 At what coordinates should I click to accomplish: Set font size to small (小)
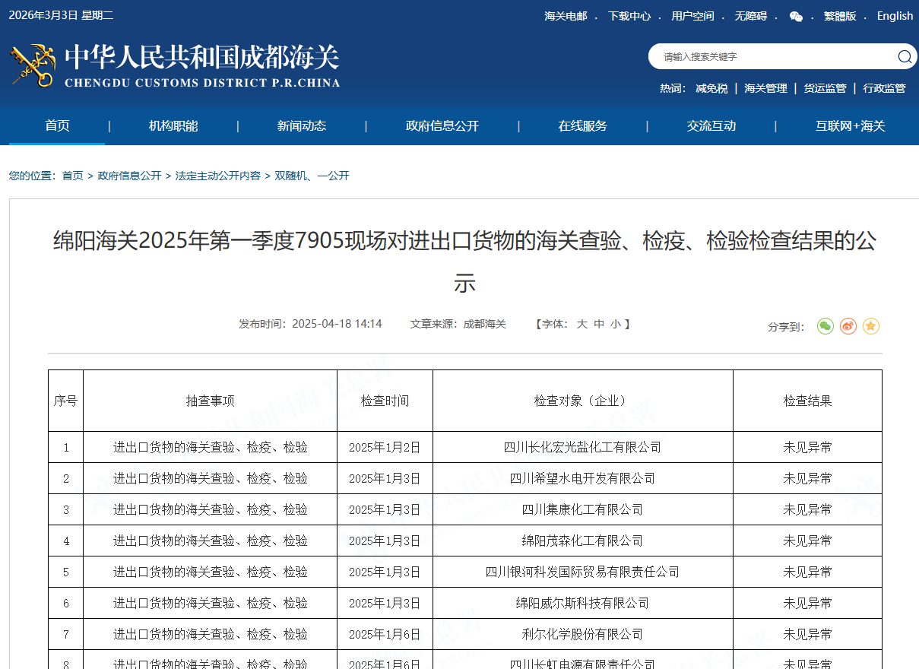615,324
